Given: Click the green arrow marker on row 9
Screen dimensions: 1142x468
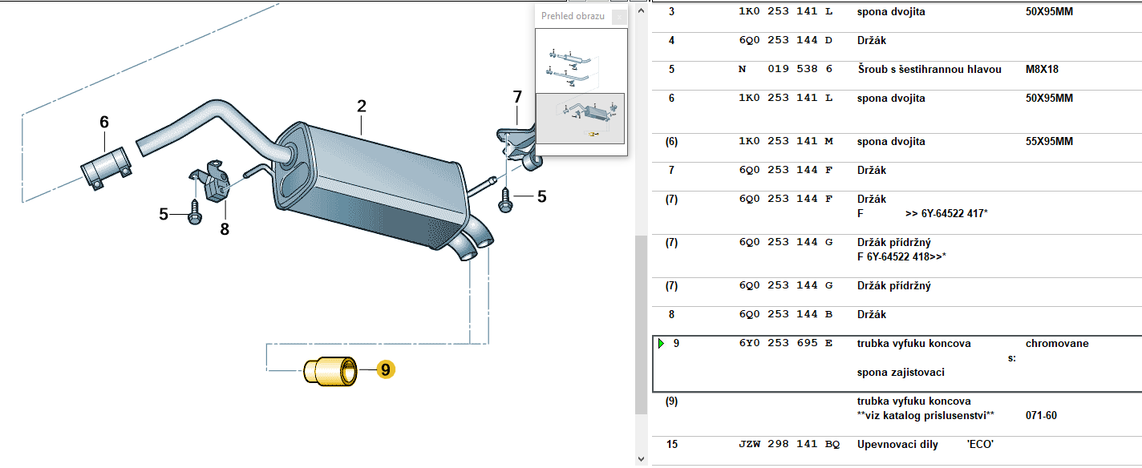Looking at the screenshot, I should [661, 344].
